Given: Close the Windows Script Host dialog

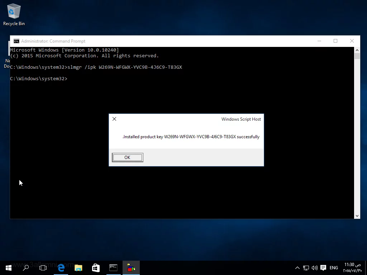Looking at the screenshot, I should click(x=114, y=119).
